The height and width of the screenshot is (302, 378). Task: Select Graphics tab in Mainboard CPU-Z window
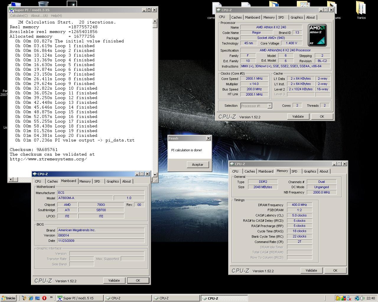[113, 181]
